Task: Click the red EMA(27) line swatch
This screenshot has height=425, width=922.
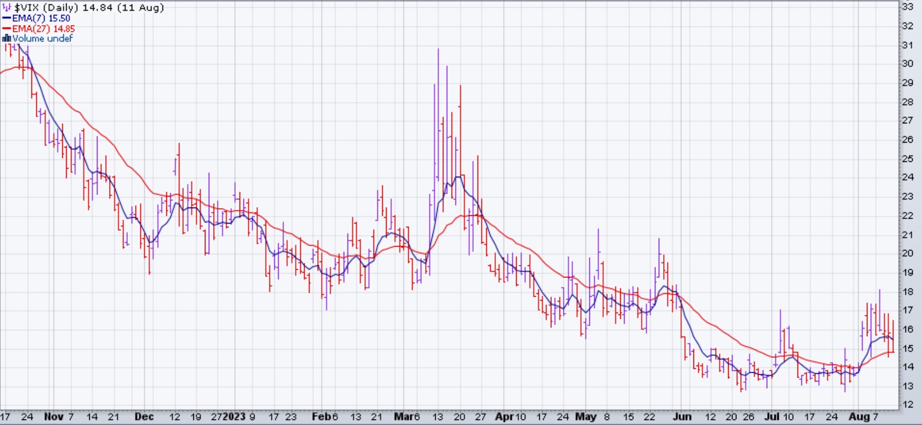Action: pos(7,29)
